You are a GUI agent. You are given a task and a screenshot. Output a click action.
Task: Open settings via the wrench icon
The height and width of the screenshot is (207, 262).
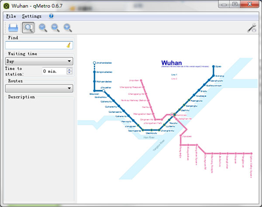252,28
